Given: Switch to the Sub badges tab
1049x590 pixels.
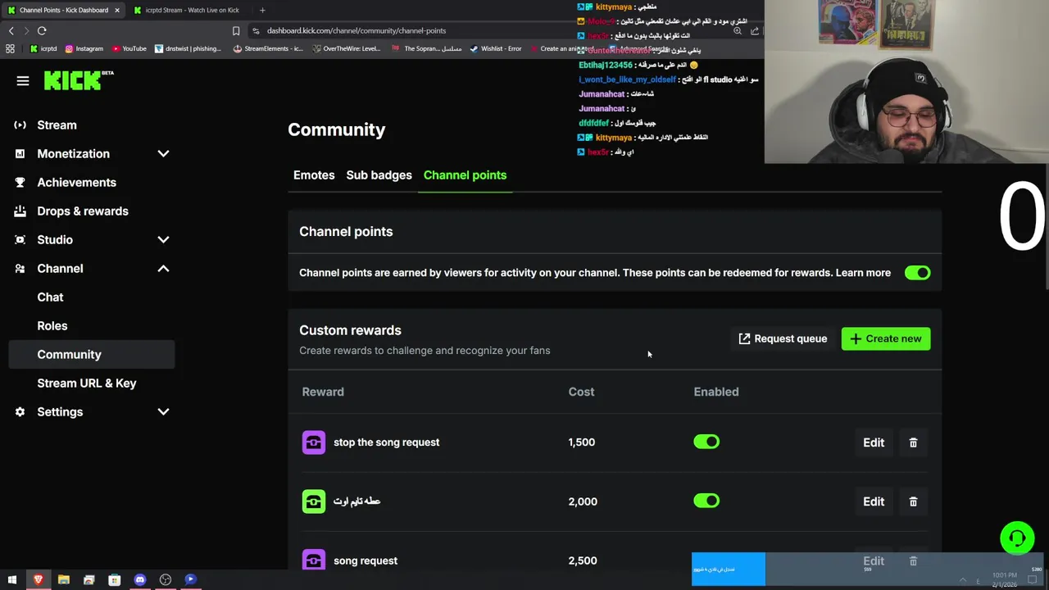Looking at the screenshot, I should [x=379, y=175].
